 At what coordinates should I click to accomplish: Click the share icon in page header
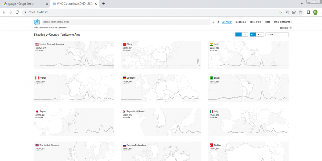(x=218, y=22)
